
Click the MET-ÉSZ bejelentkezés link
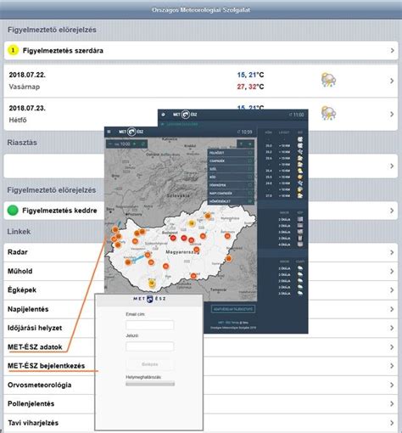[46, 366]
